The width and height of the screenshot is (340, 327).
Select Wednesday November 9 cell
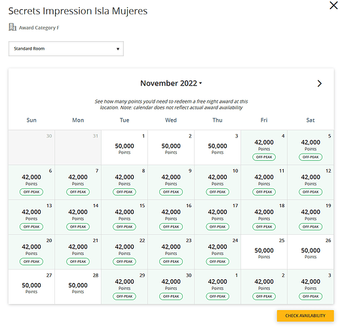[x=171, y=182]
